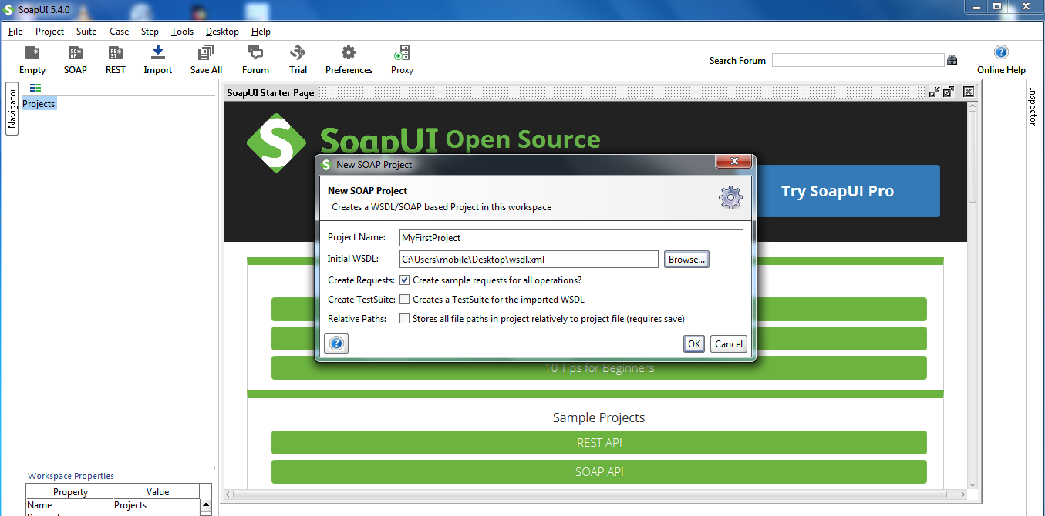Open the Tools menu
The image size is (1045, 516).
(182, 32)
